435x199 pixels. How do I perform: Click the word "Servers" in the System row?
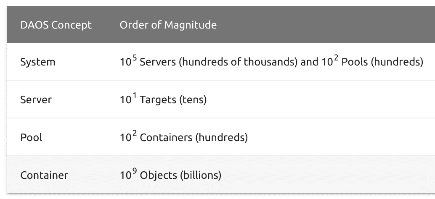click(155, 62)
